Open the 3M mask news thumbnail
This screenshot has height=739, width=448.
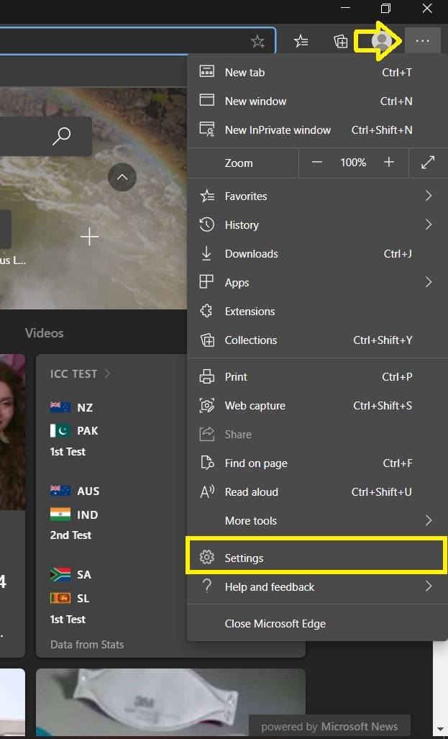(x=170, y=702)
